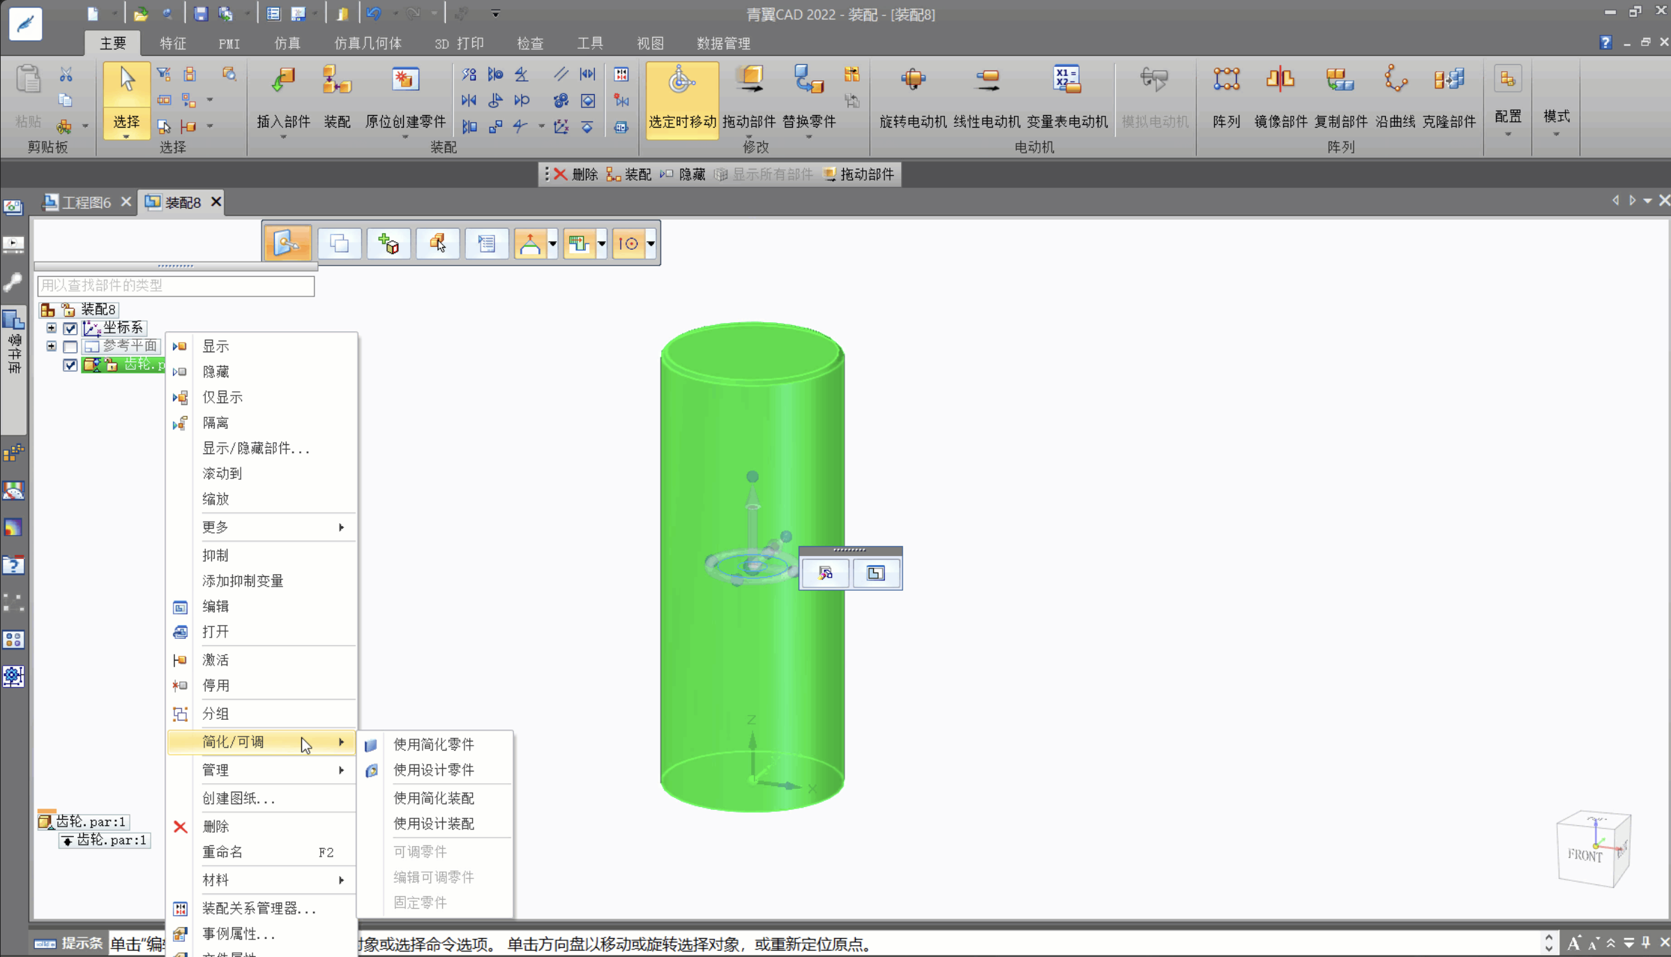
Task: Open the quick access customize dropdown arrow
Action: pyautogui.click(x=495, y=14)
